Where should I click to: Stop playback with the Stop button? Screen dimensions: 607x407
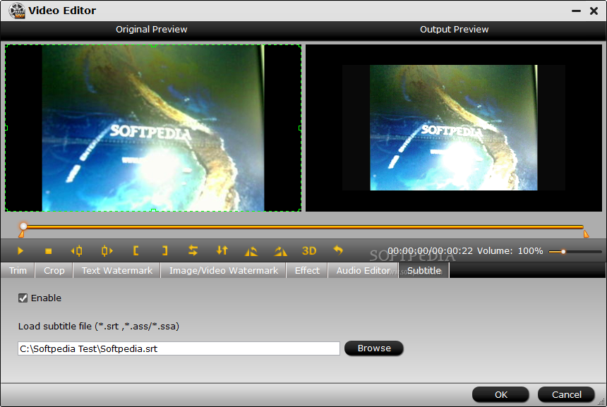pyautogui.click(x=49, y=251)
